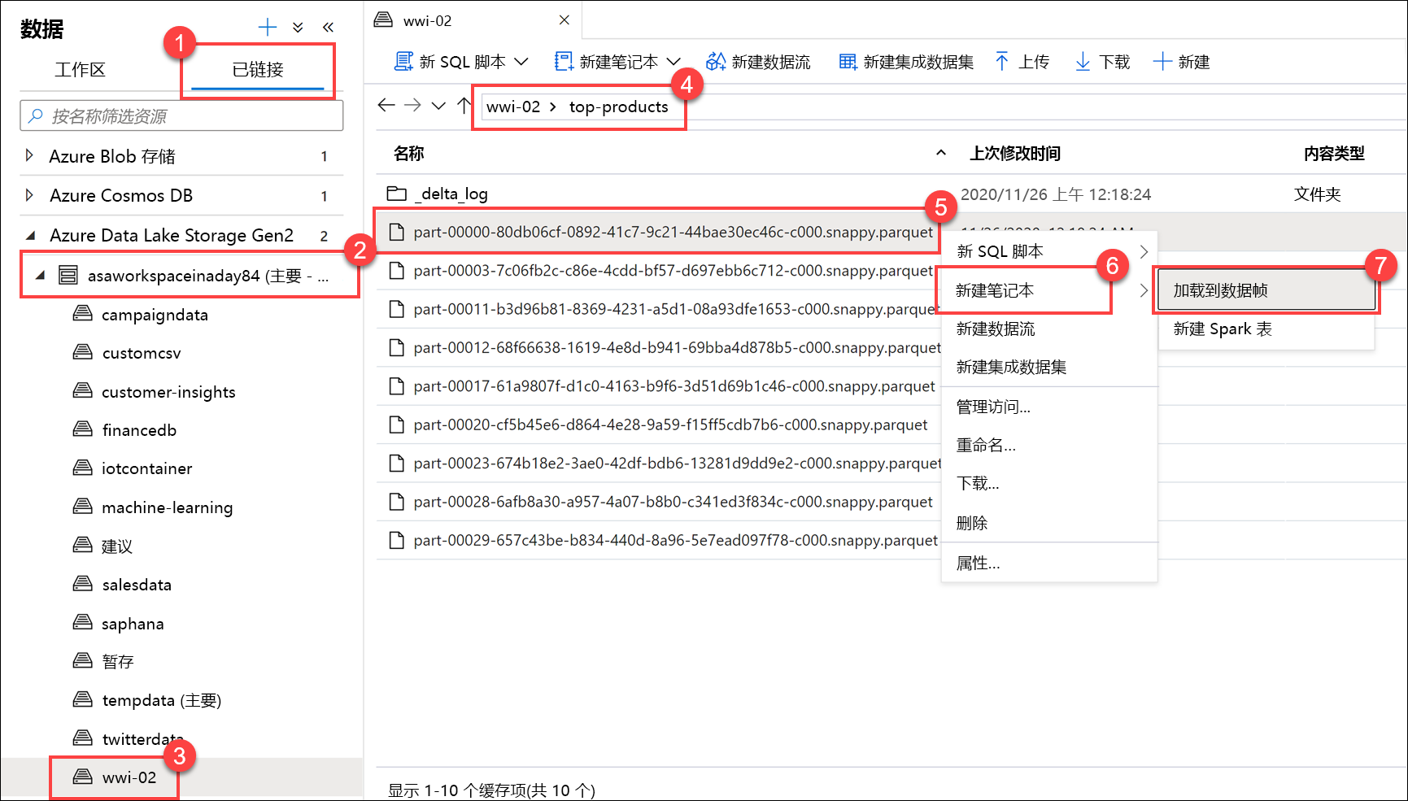Sort by the 名称 column header
Screen dimensions: 1408x801
(409, 153)
